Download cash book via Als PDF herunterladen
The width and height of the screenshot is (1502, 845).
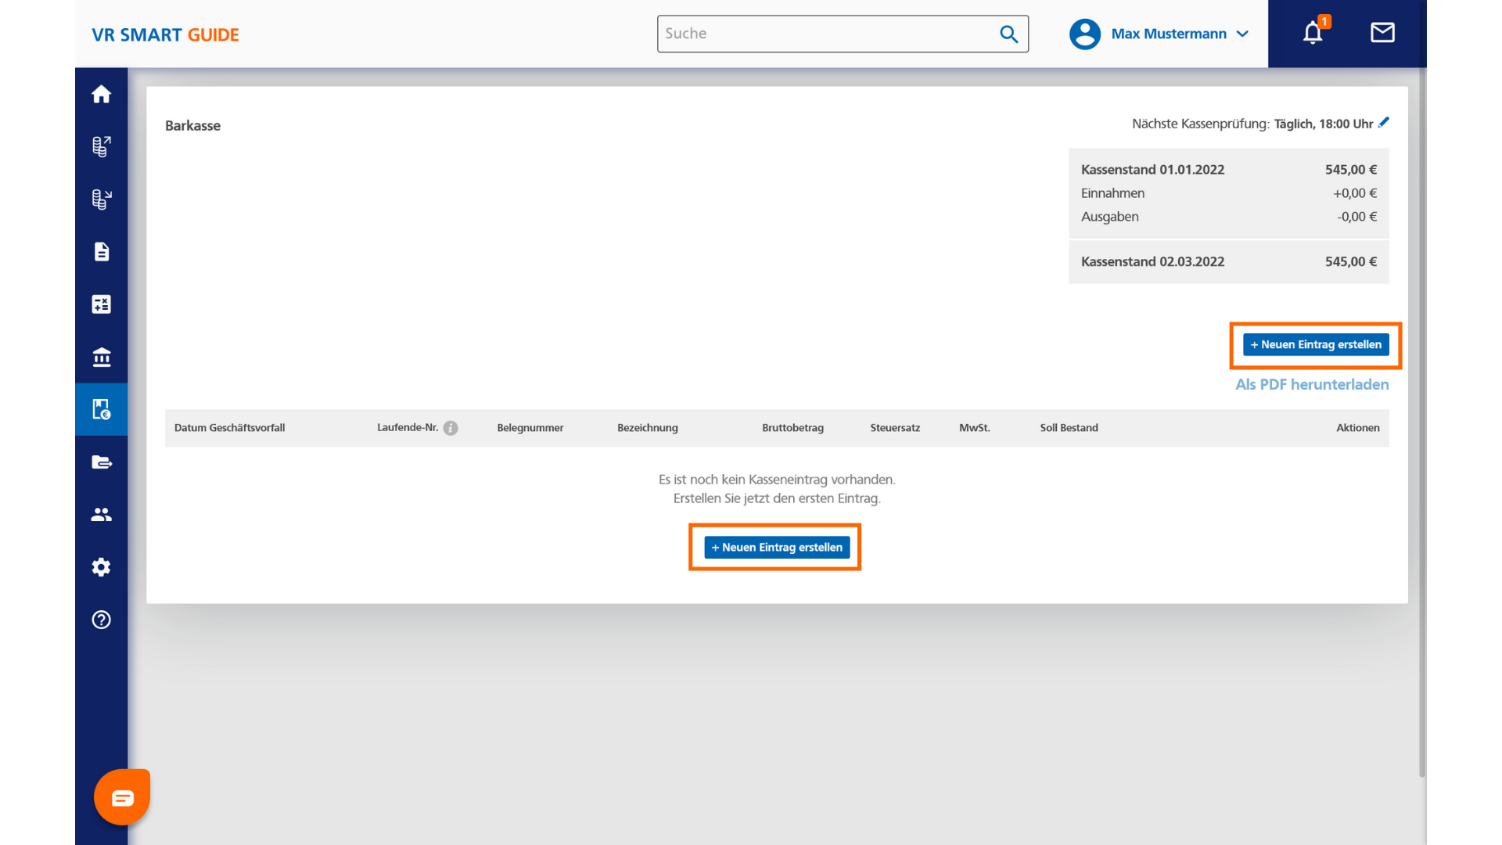coord(1312,384)
